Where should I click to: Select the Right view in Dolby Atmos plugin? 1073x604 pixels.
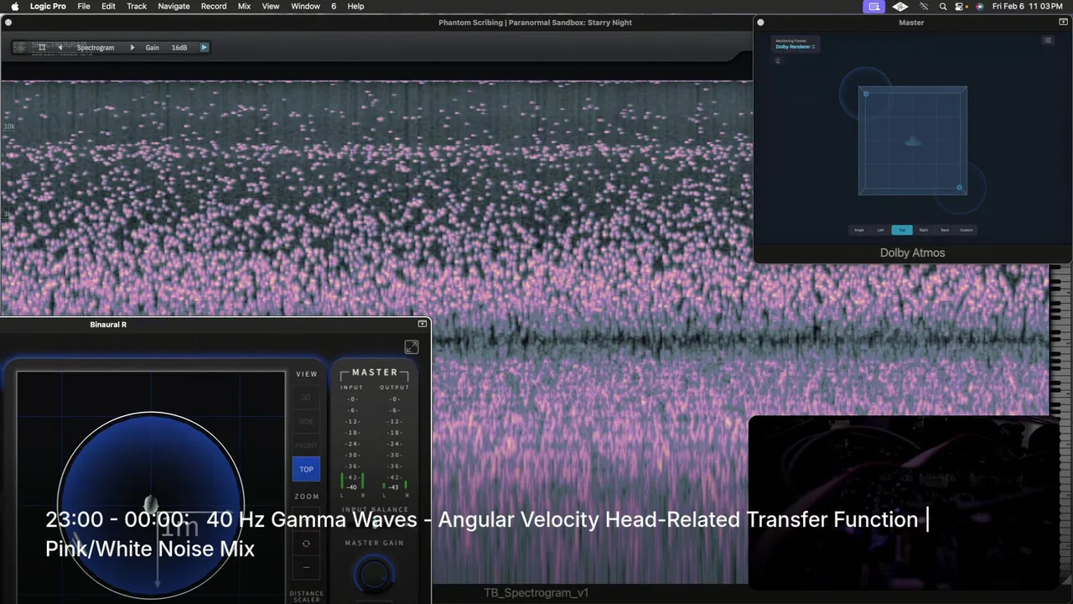[x=923, y=230]
